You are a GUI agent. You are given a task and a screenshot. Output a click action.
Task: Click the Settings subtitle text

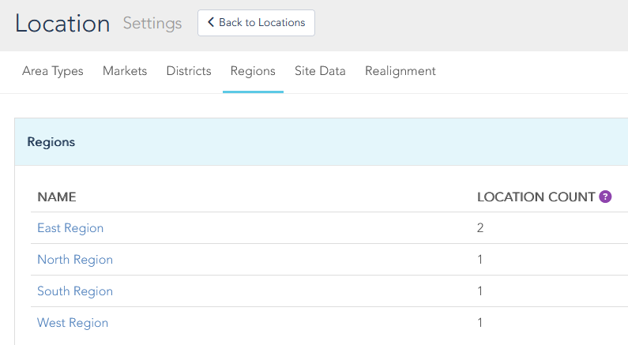[152, 24]
